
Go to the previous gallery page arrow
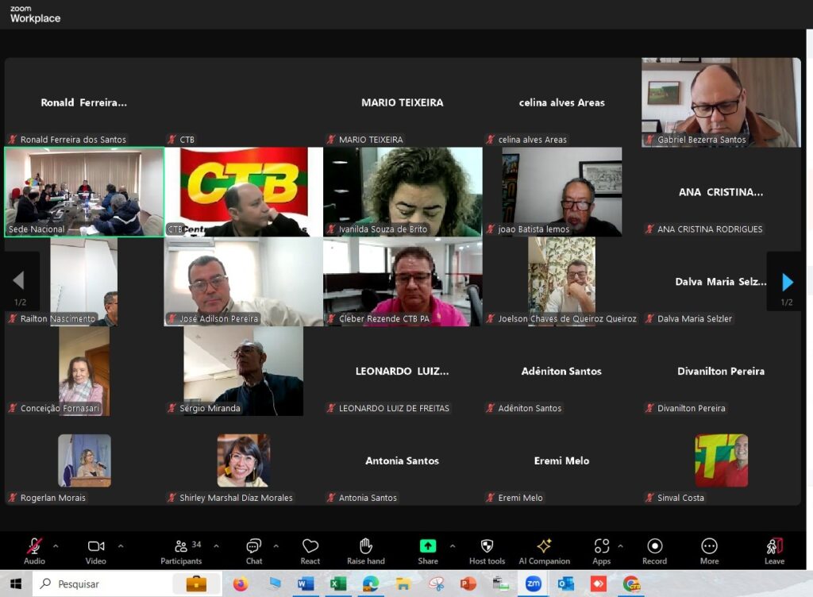click(x=19, y=280)
